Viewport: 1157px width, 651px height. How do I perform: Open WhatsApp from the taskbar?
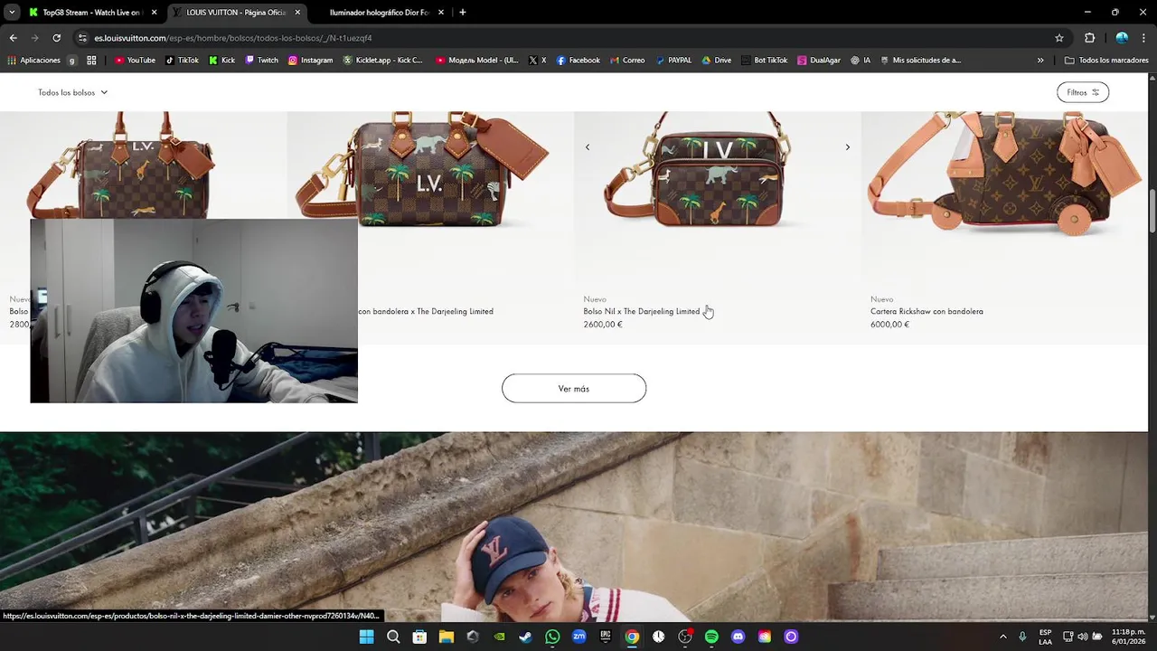tap(552, 637)
